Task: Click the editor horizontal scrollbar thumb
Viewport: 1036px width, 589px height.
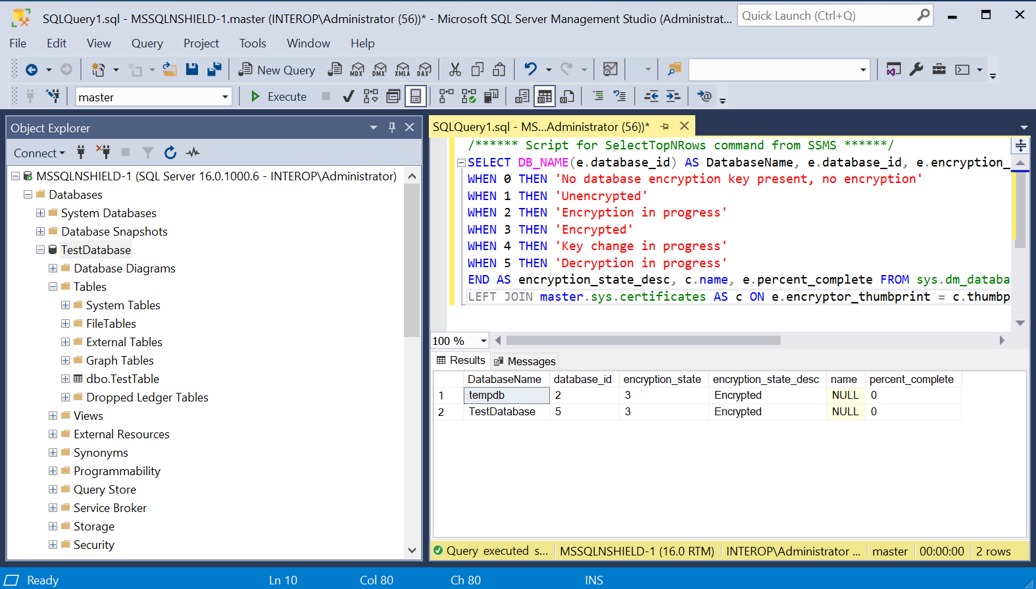Action: [x=643, y=340]
